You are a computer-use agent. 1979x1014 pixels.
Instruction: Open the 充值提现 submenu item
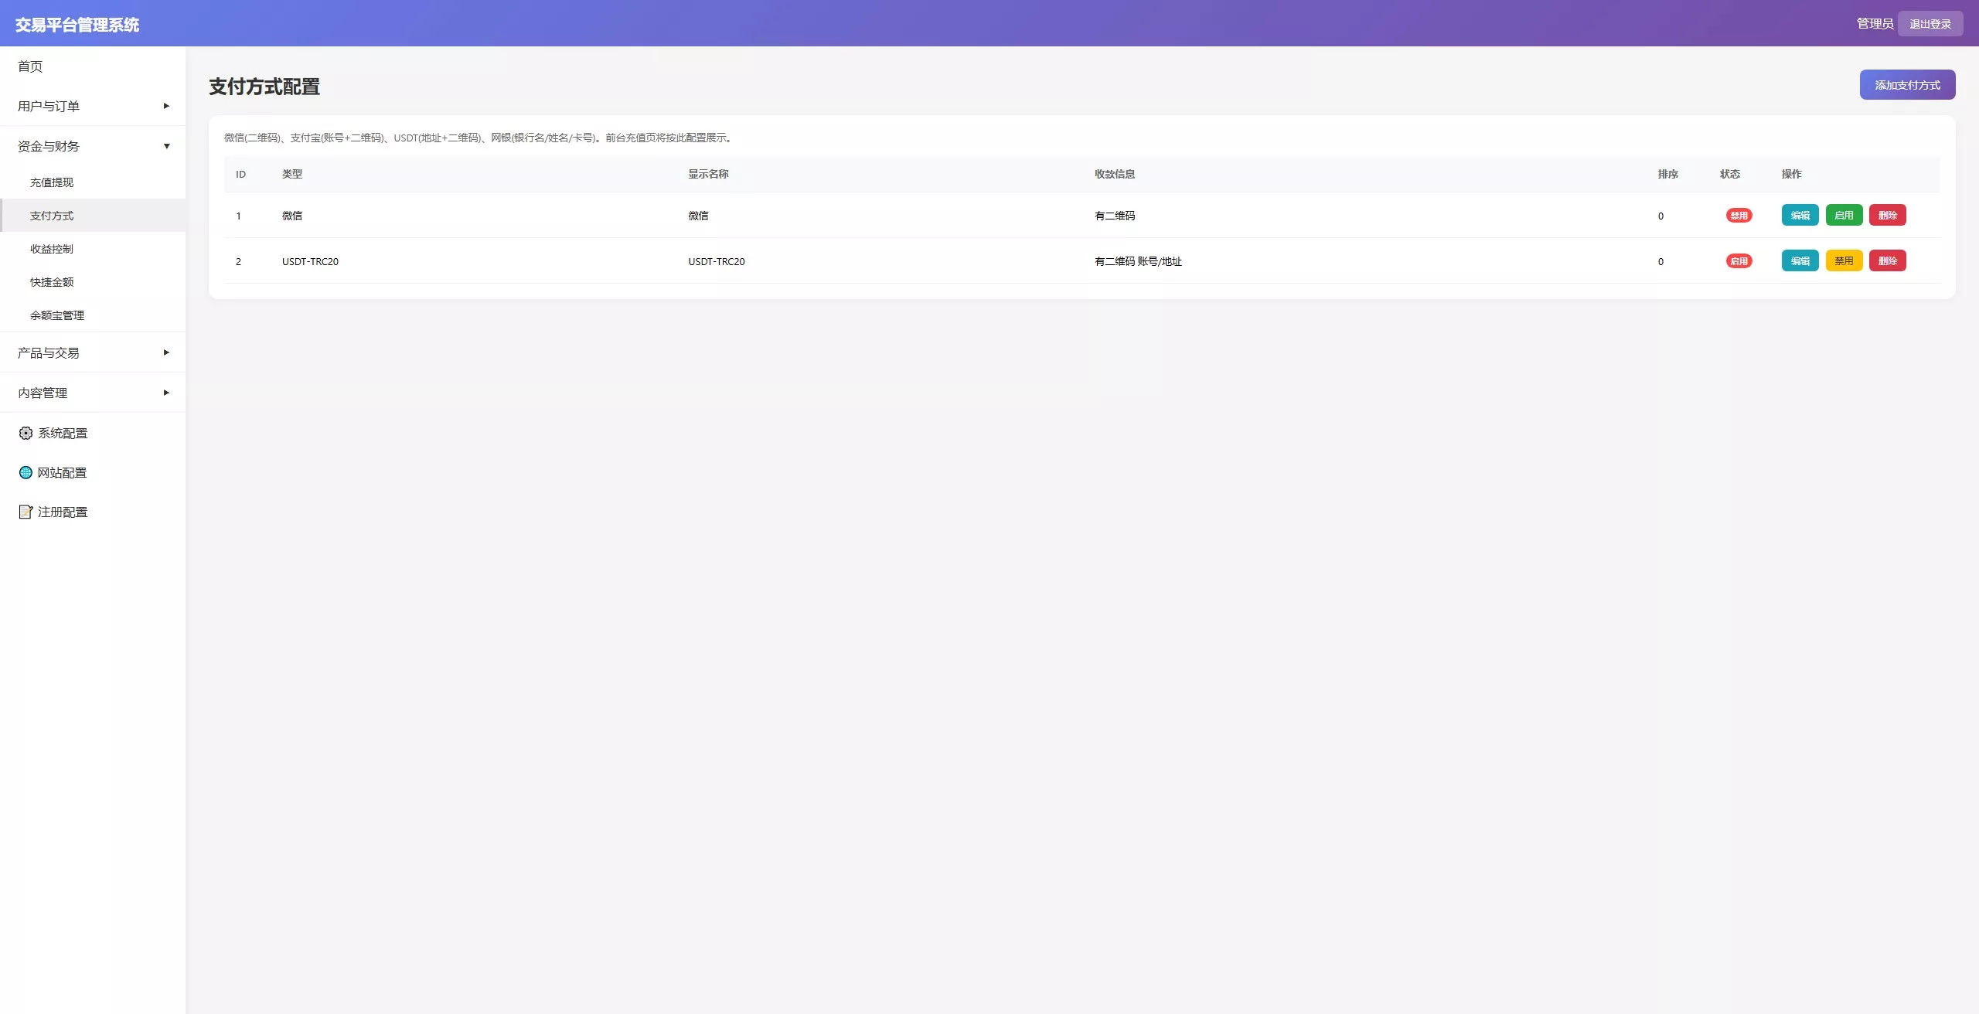(52, 182)
